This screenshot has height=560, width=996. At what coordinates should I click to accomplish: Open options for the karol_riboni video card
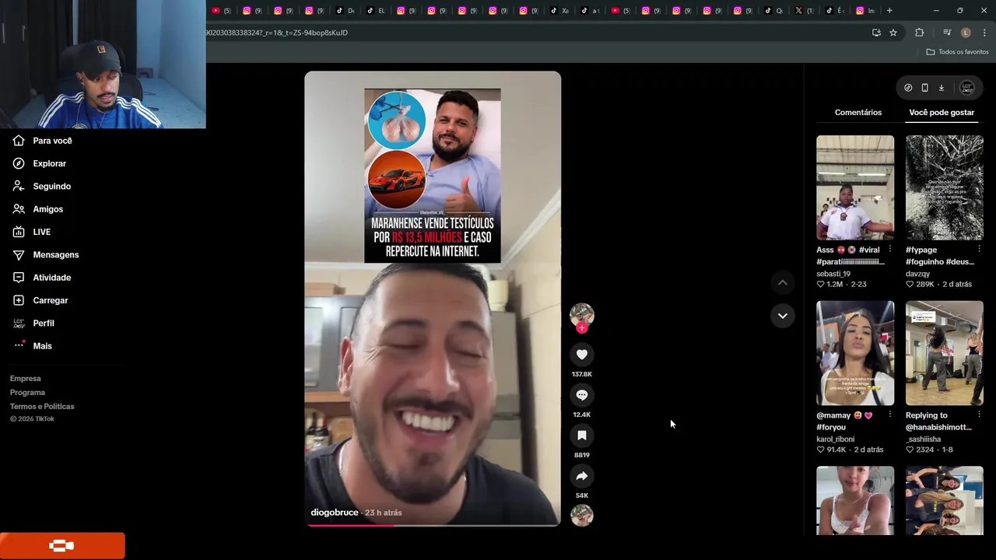889,415
